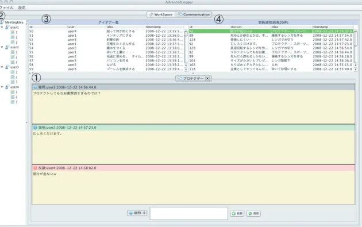The image size is (362, 227).
Task: Sort update notifications by discuss column
Action: coord(251,27)
